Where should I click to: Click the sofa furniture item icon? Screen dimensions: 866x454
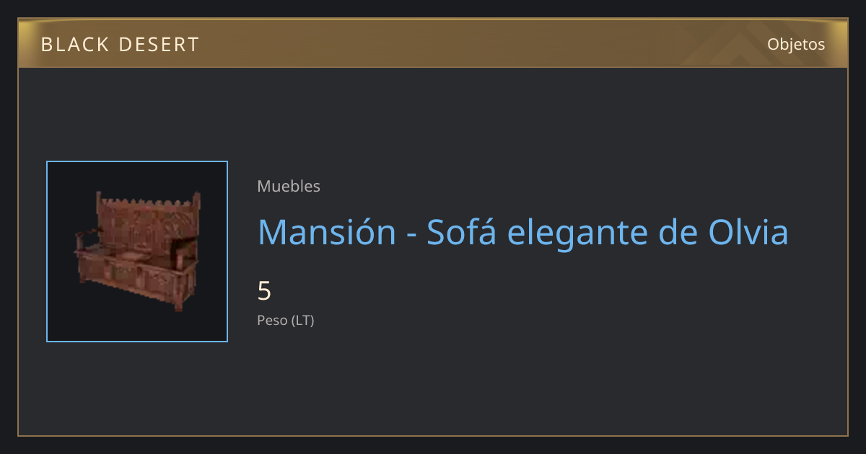click(x=137, y=251)
